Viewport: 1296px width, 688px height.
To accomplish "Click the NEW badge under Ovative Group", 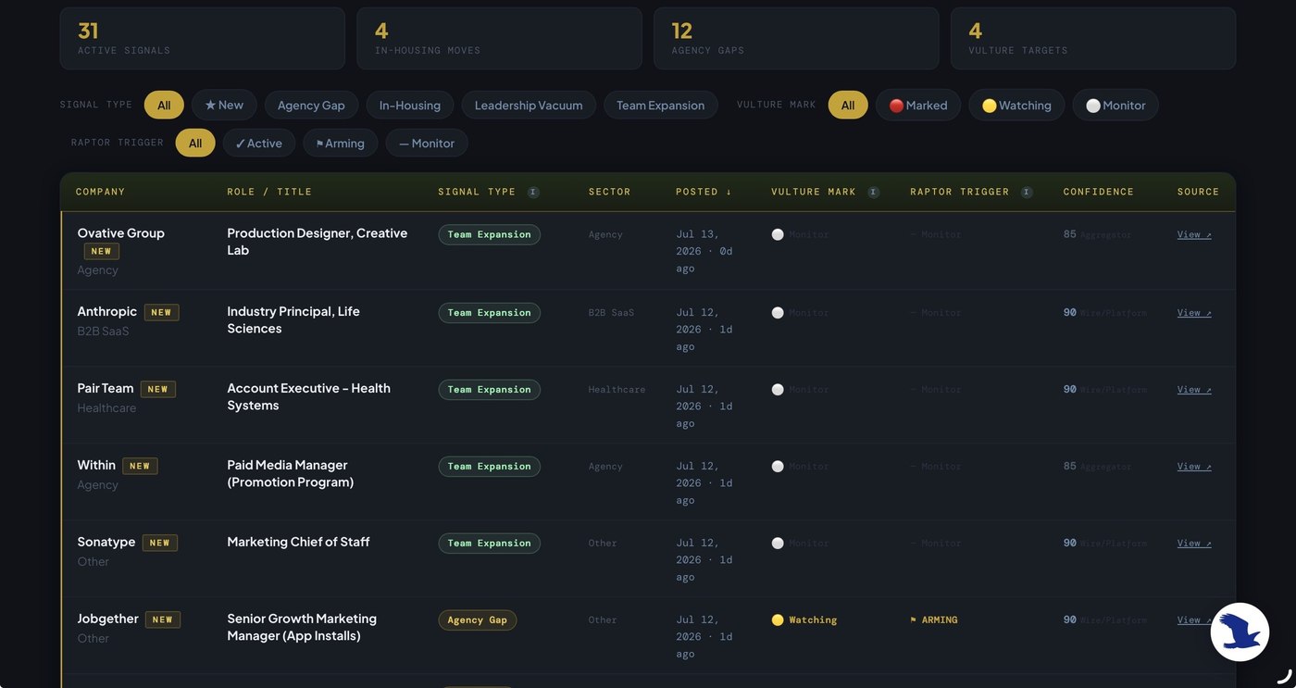I will [101, 251].
